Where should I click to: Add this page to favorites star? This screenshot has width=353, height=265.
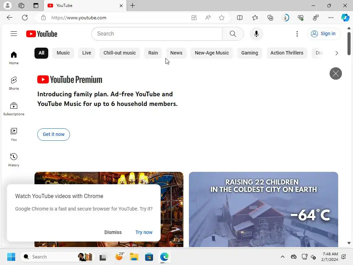[222, 18]
